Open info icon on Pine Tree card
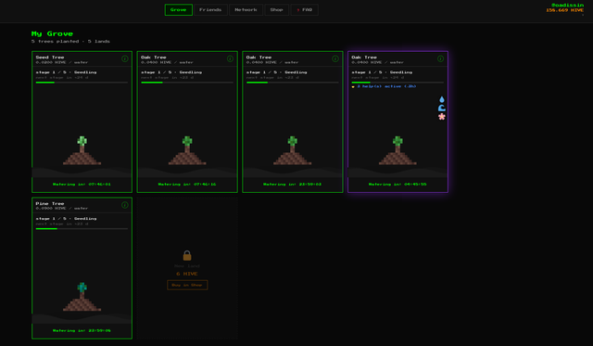Screen dimensions: 593x346 125,205
